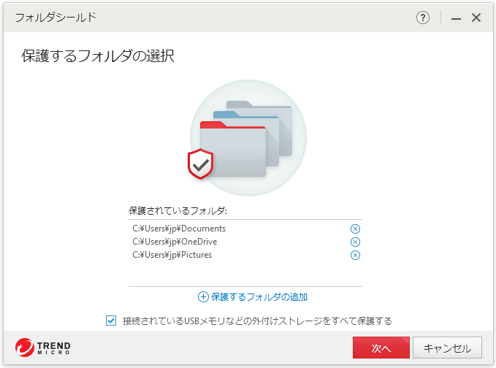Select the C:¥Users¥jp¥OneDrive entry
Screen dimensions: 496x368
(x=175, y=242)
